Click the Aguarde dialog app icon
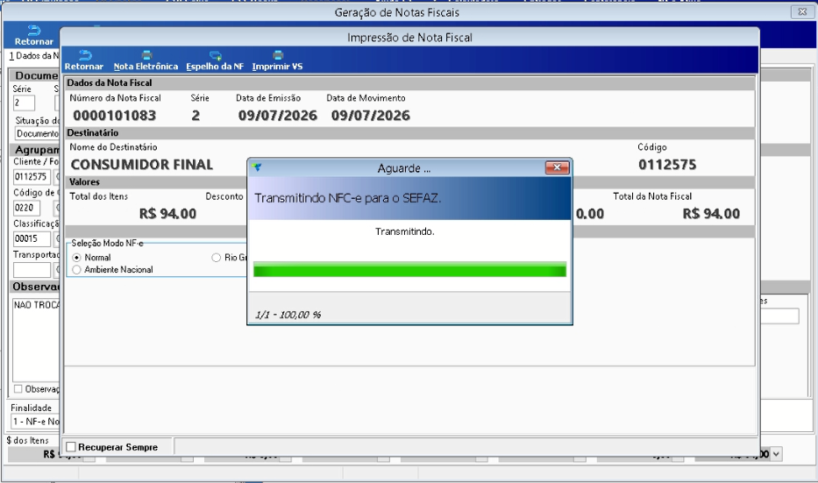818x483 pixels. [256, 167]
